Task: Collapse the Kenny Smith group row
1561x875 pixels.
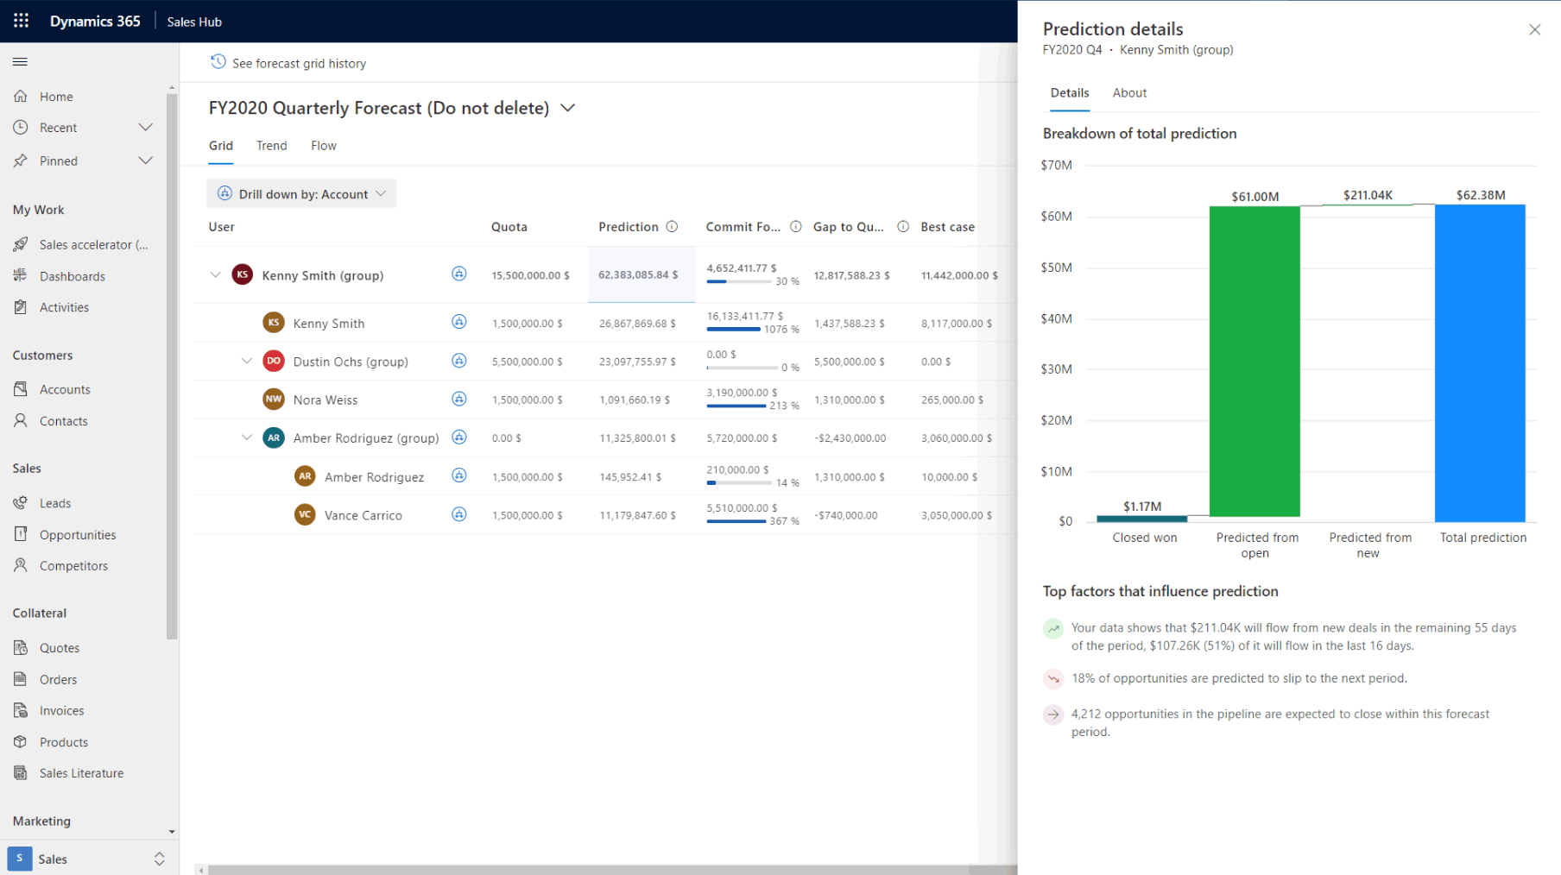Action: (x=216, y=274)
